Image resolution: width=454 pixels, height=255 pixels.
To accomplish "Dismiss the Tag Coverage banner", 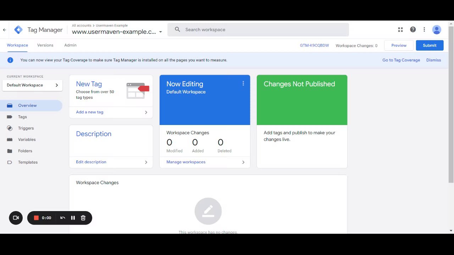I will click(x=433, y=60).
